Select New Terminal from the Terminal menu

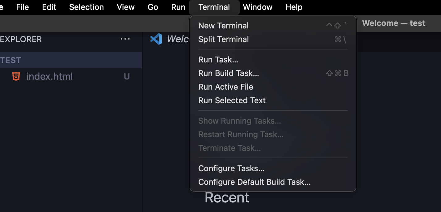tap(224, 25)
